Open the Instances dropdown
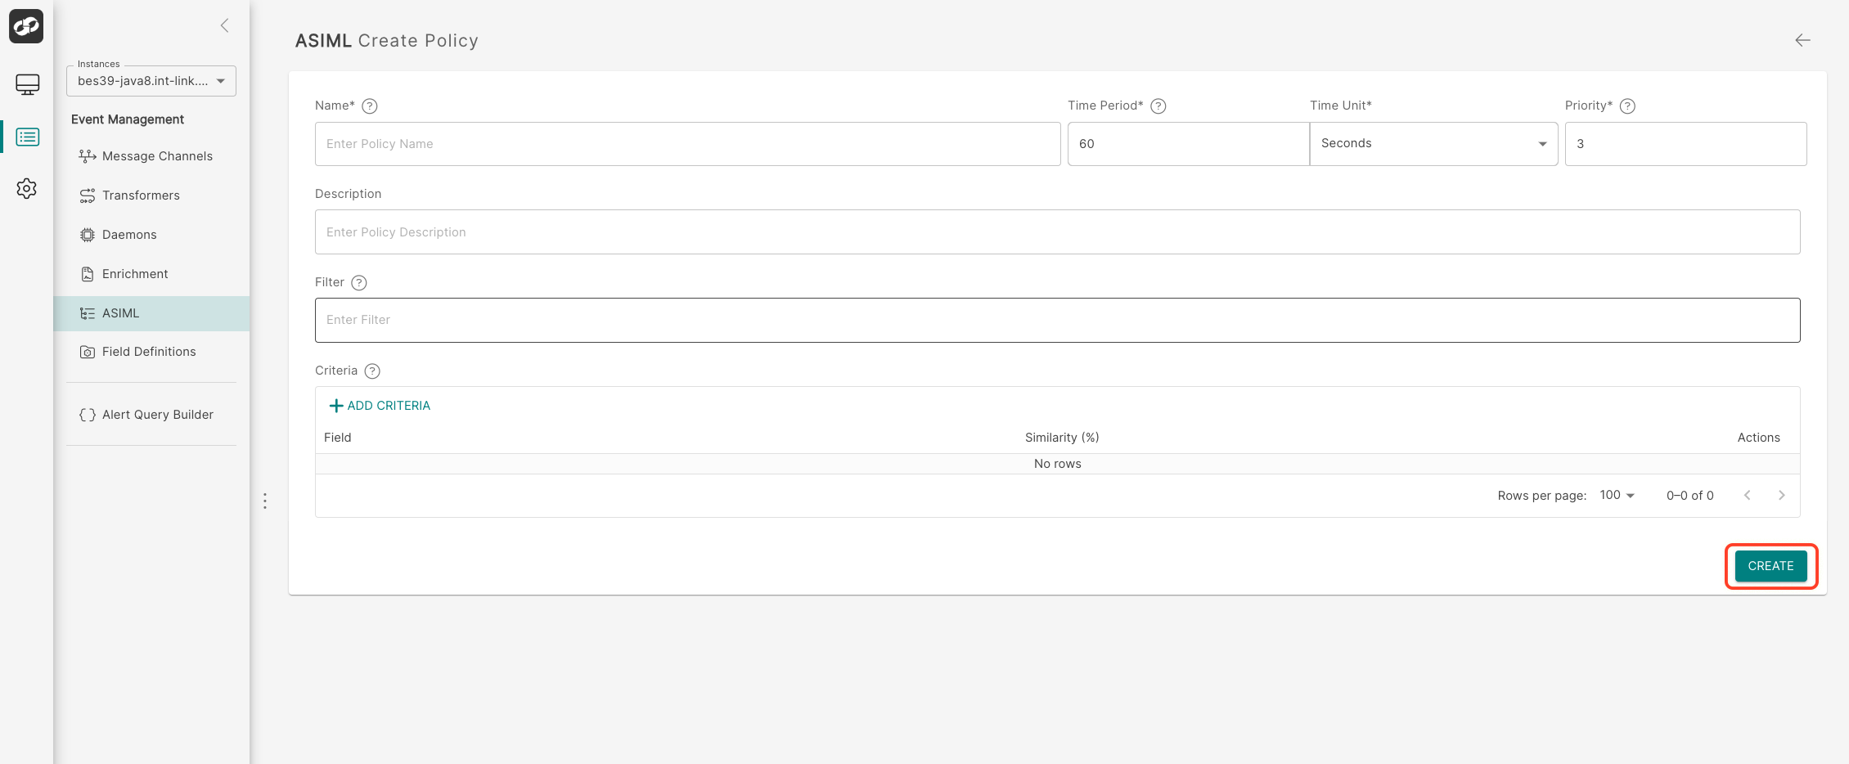 point(151,81)
